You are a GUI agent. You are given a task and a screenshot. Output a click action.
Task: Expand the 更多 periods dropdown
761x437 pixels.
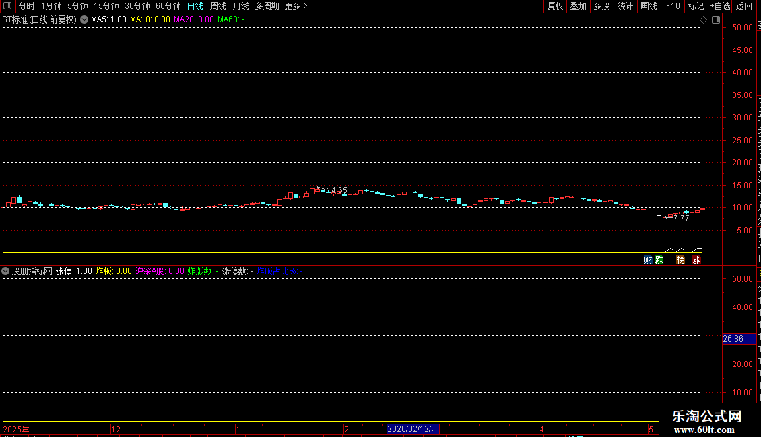click(296, 6)
